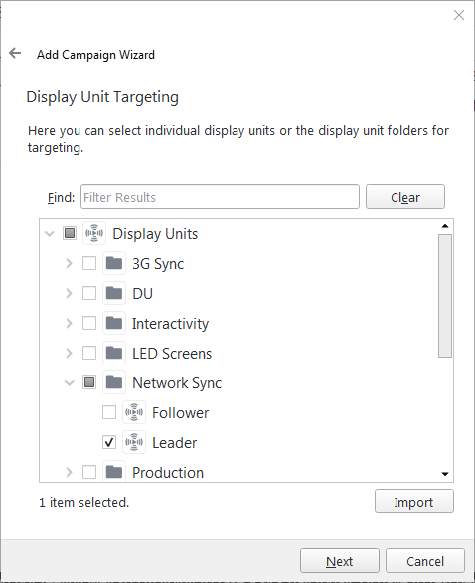Click the Display Units root broadcast icon
475x583 pixels.
pyautogui.click(x=94, y=233)
